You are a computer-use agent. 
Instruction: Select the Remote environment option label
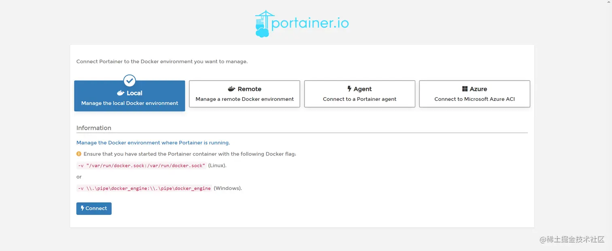[x=249, y=89]
